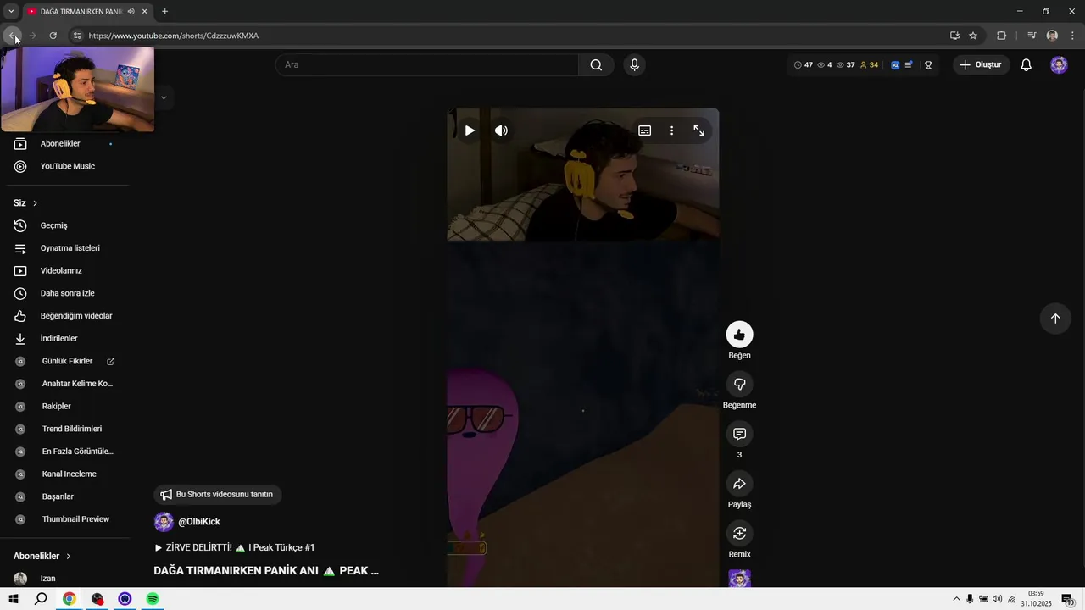Expand the Abonelikler subscriptions heading
This screenshot has width=1085, height=610.
coord(42,557)
